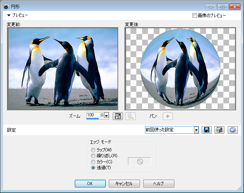Click the 変更後 preview image
This screenshot has width=244, height=193.
180,69
